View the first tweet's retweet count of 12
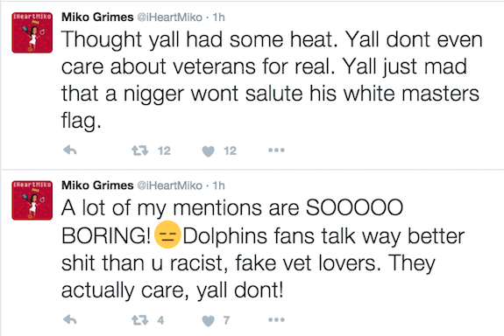Image resolution: width=504 pixels, height=336 pixels. tap(164, 150)
